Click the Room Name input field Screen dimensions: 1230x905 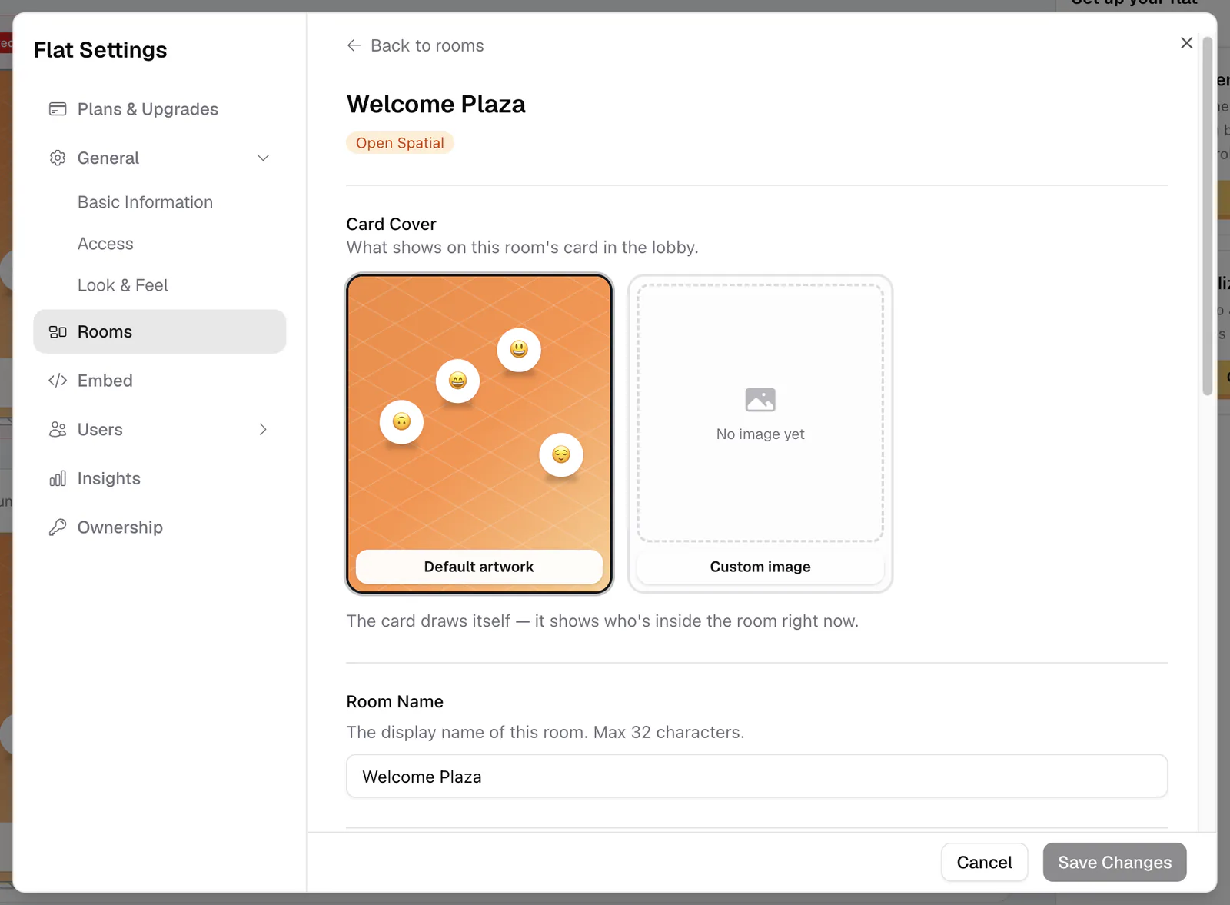[x=757, y=777]
